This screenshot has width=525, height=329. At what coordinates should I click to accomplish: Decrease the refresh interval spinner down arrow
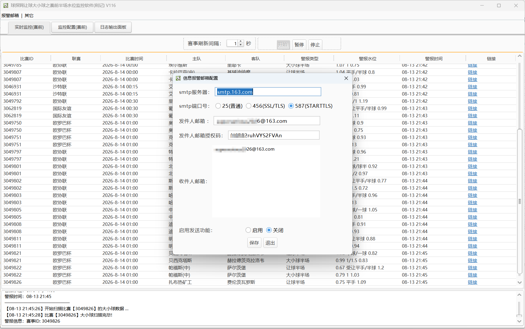click(241, 45)
